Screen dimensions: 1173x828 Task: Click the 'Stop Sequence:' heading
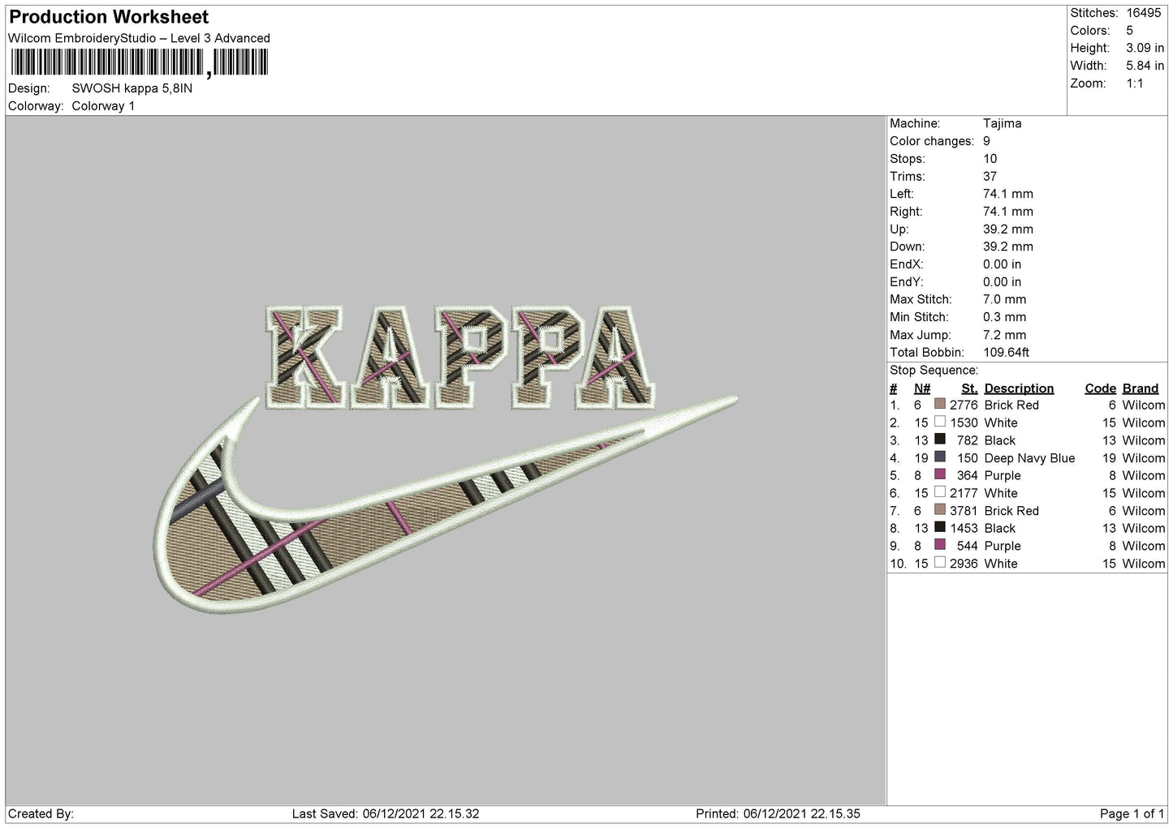[x=934, y=371]
